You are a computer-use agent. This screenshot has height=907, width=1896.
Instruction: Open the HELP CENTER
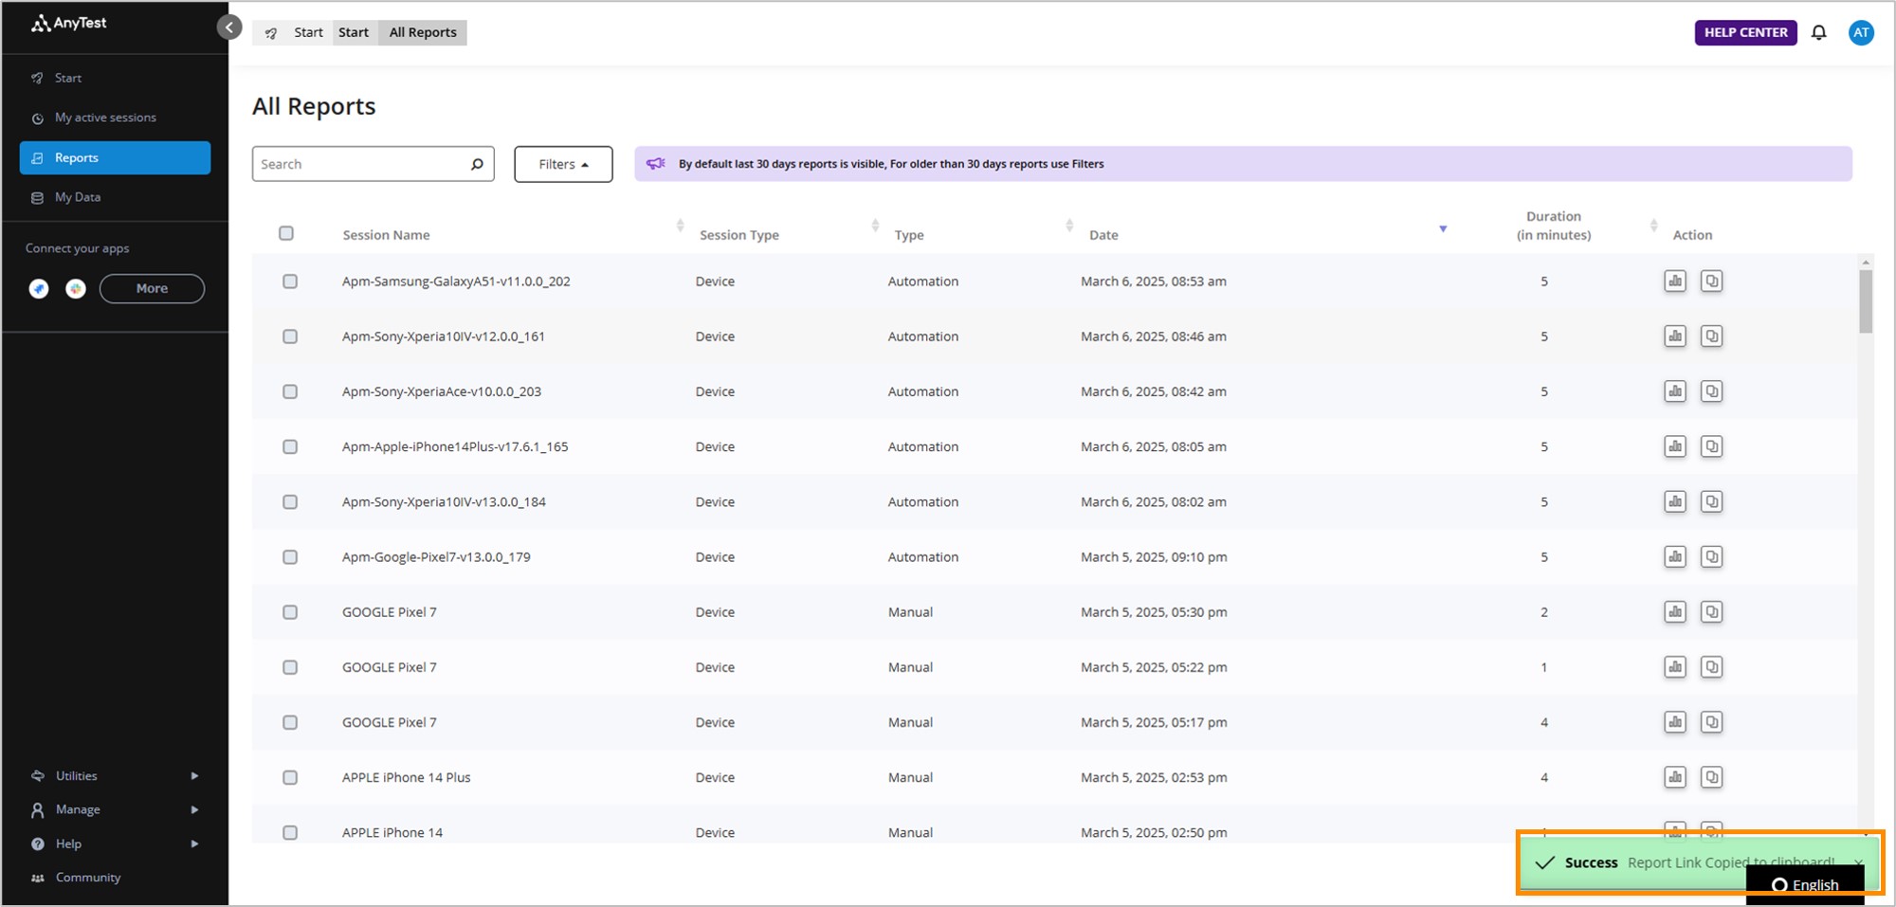point(1745,32)
